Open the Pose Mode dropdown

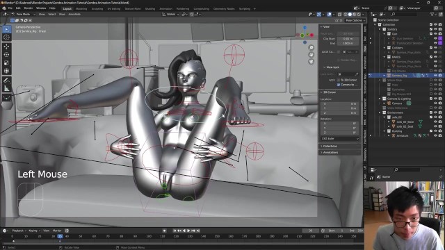point(24,14)
